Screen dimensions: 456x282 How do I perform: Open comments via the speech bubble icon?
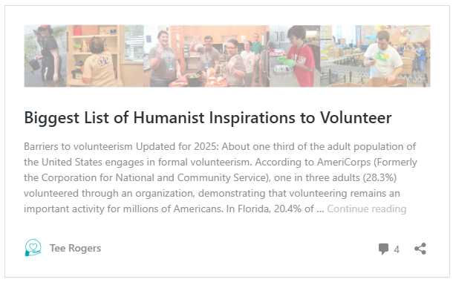pyautogui.click(x=383, y=249)
